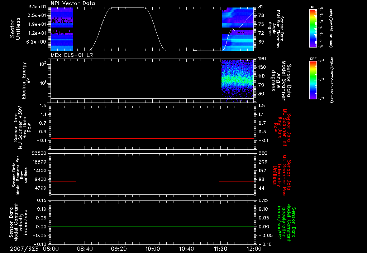The height and width of the screenshot is (253, 367).
Task: Click the 18800 scanner position tick
Action: point(39,162)
